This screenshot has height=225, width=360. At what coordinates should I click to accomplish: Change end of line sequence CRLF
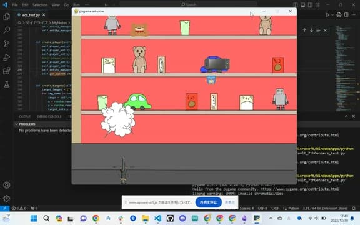[x=275, y=209]
